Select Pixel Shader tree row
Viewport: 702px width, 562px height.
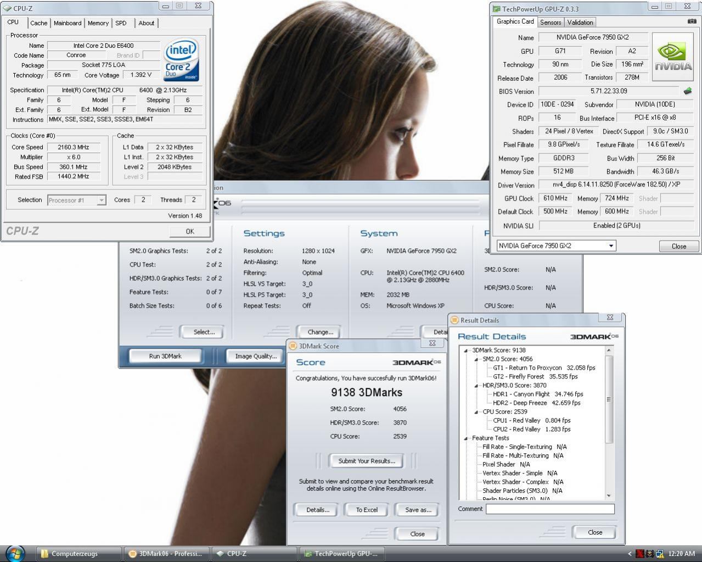coord(506,465)
